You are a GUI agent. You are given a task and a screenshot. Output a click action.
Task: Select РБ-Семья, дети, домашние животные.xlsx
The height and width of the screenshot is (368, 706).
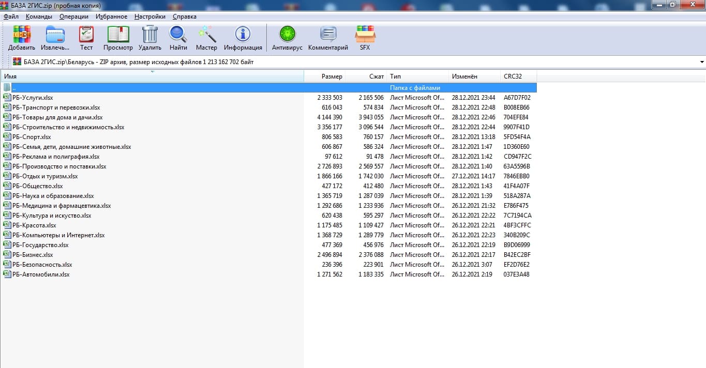point(71,147)
